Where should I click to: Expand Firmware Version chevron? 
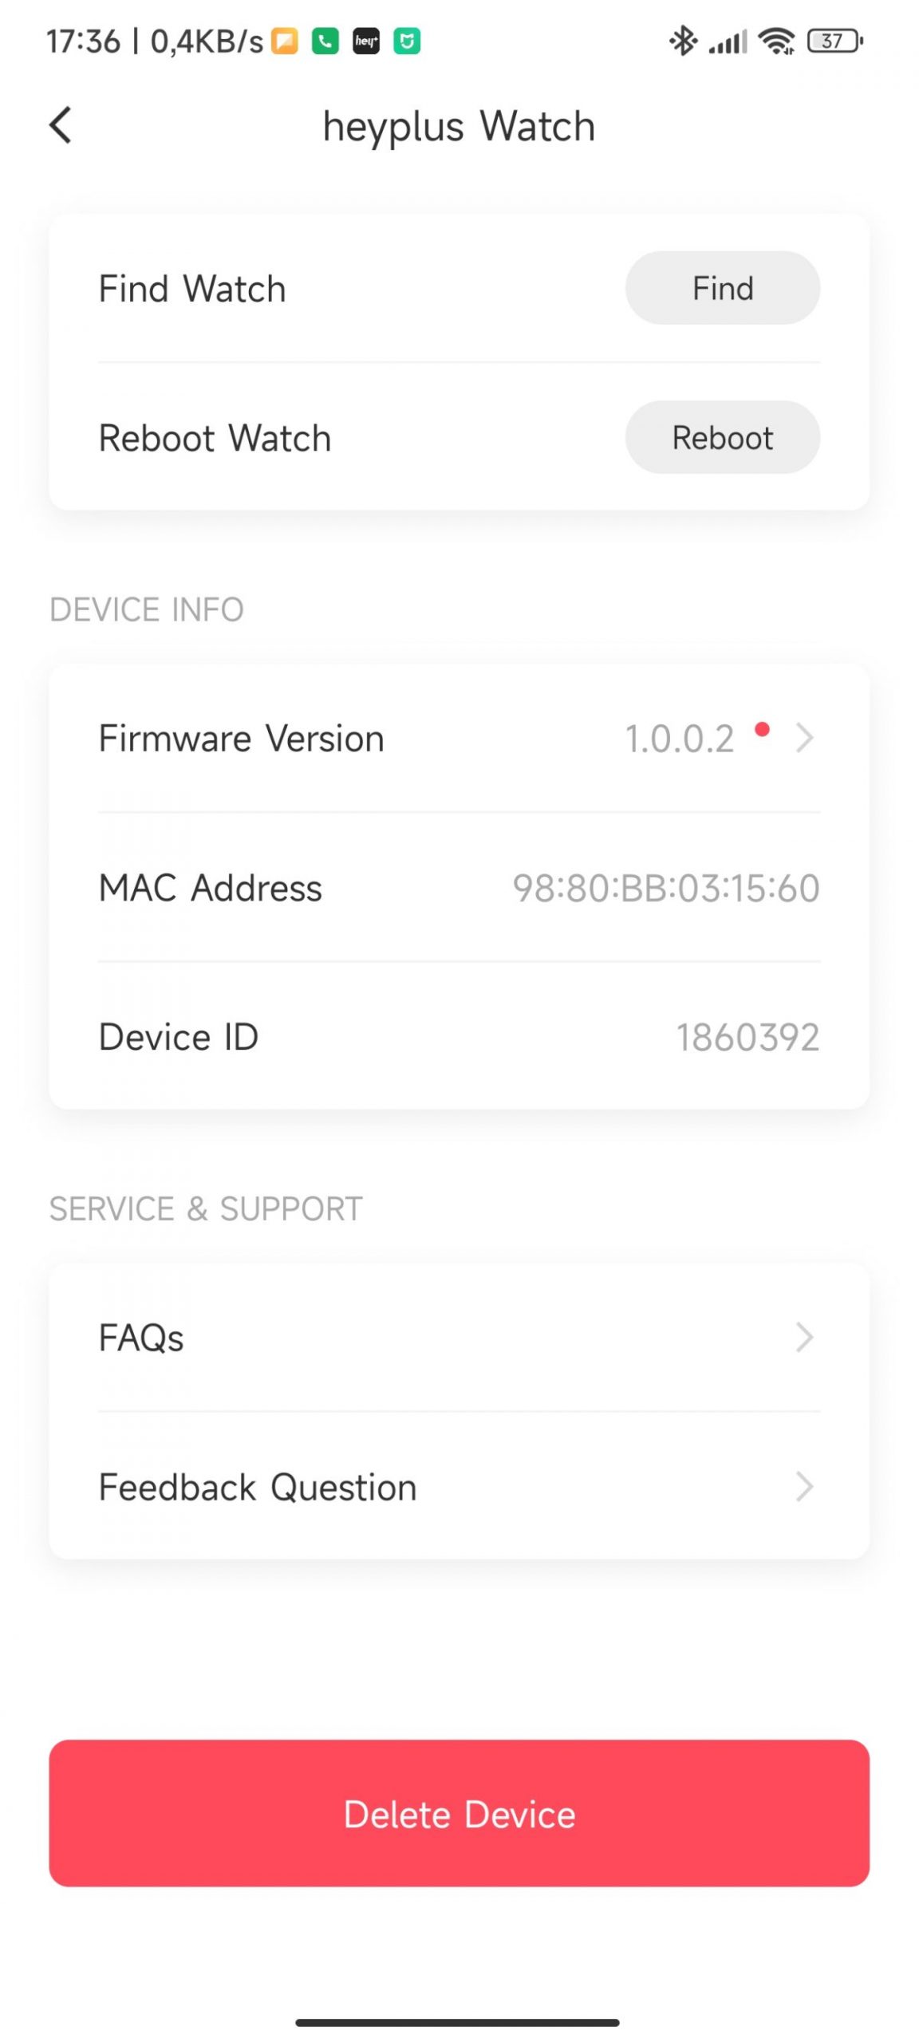tap(804, 738)
